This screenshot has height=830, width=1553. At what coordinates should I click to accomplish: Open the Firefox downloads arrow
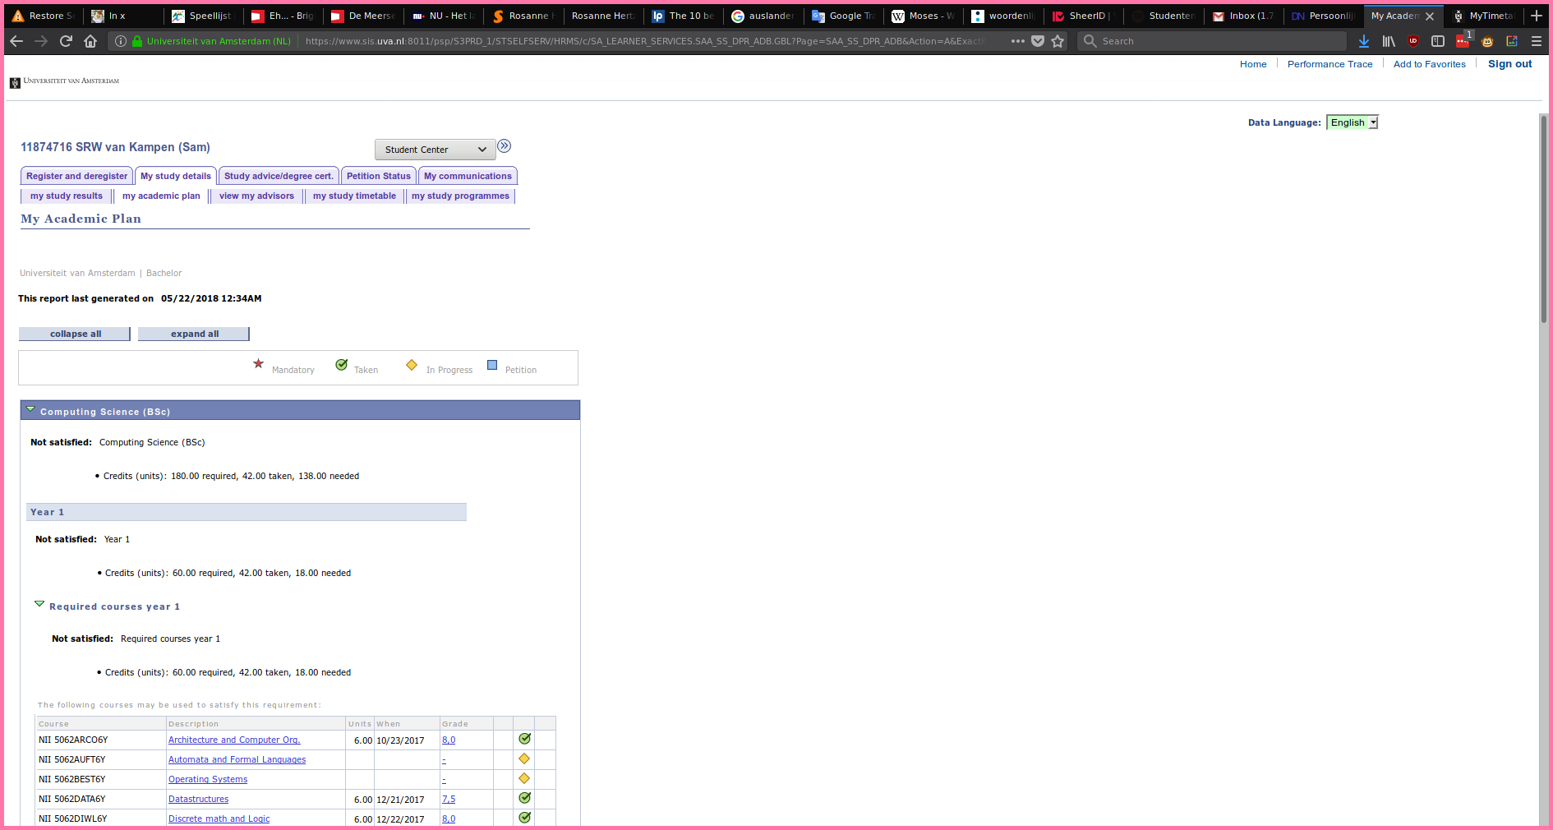coord(1364,41)
